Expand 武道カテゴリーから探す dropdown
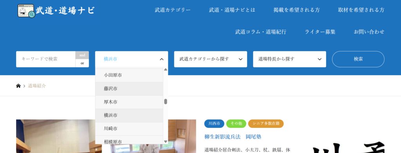The image size is (401, 153). 210,59
